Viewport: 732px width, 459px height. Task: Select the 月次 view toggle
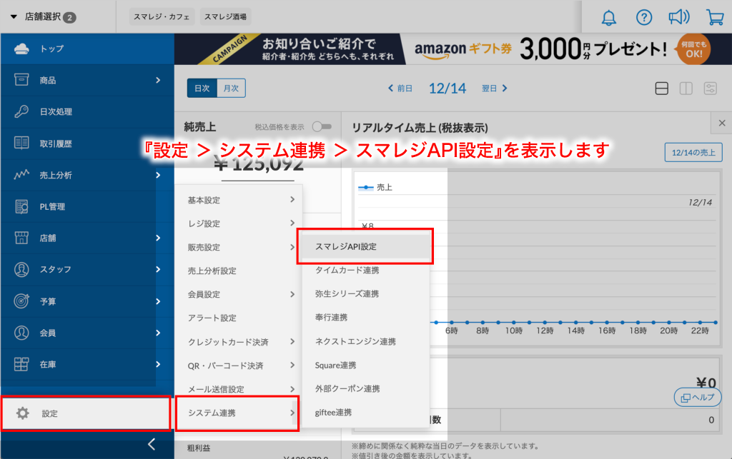click(231, 88)
